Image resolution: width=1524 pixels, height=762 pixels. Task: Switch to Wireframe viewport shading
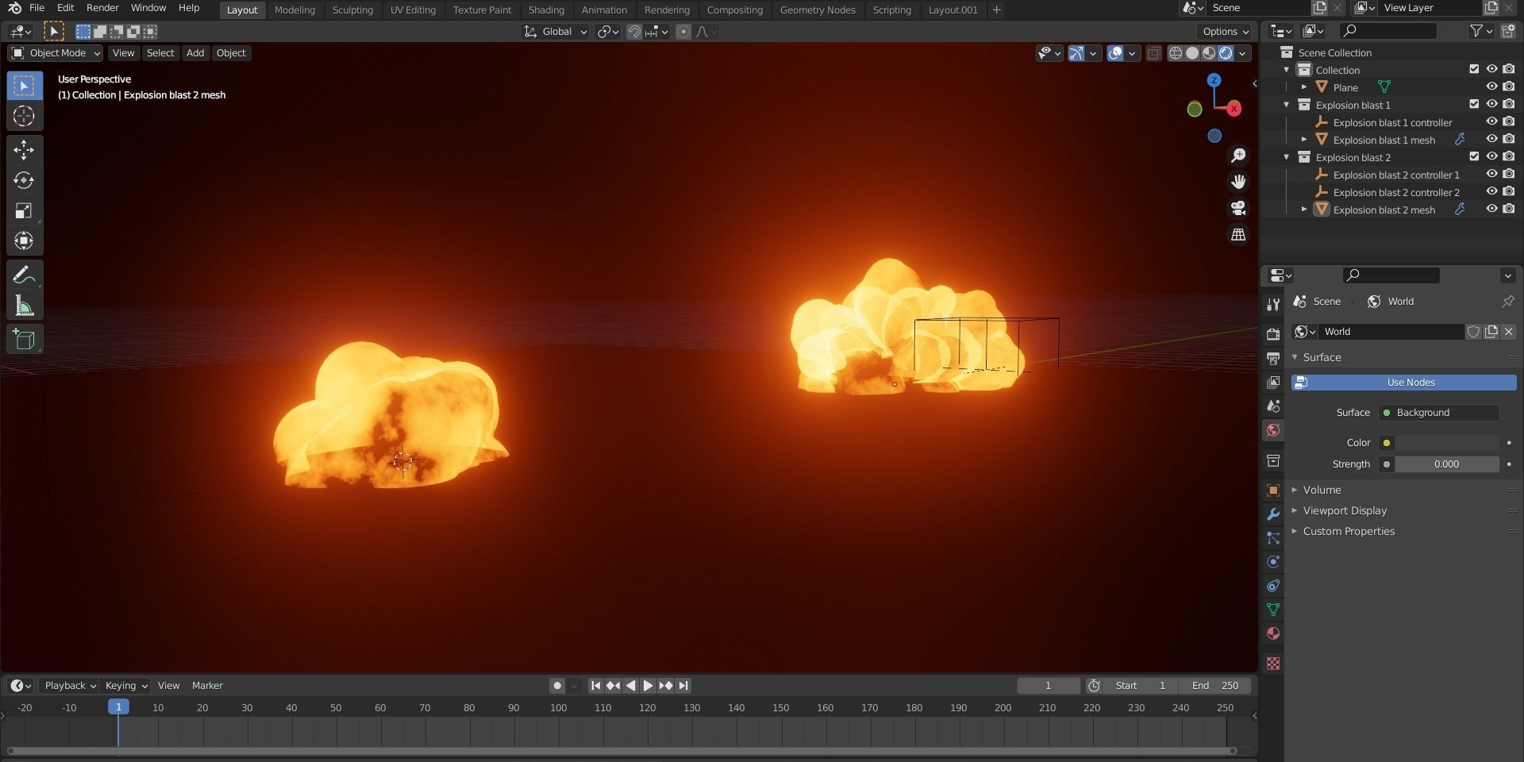[1175, 53]
